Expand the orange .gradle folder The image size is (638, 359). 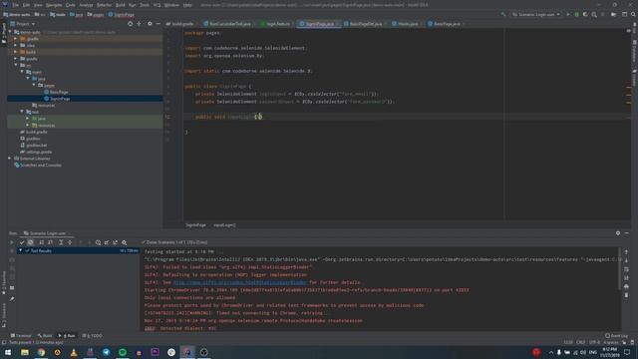(16, 39)
